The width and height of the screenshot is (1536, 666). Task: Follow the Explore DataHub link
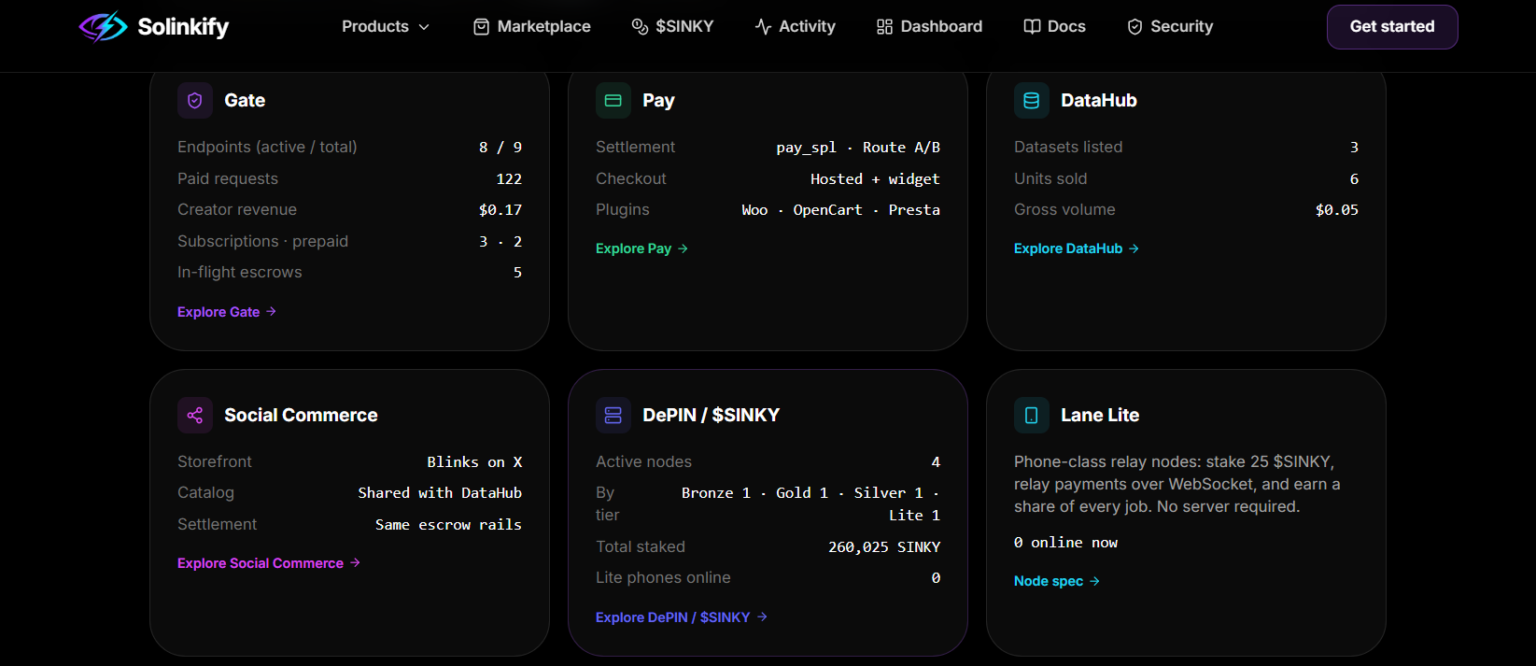click(x=1077, y=248)
